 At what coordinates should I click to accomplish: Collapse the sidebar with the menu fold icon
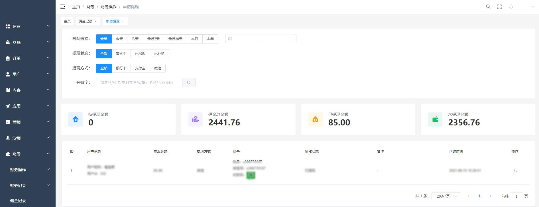(63, 7)
